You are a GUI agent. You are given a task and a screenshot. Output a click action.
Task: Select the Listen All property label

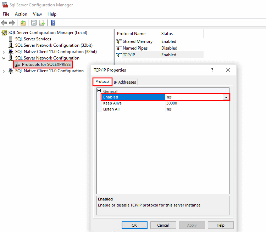111,109
